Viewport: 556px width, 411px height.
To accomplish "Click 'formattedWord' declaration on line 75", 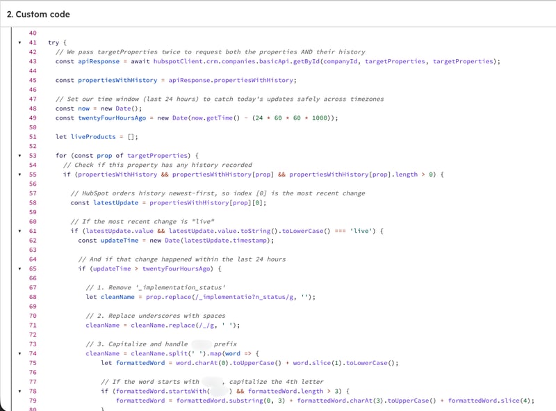I will click(140, 363).
